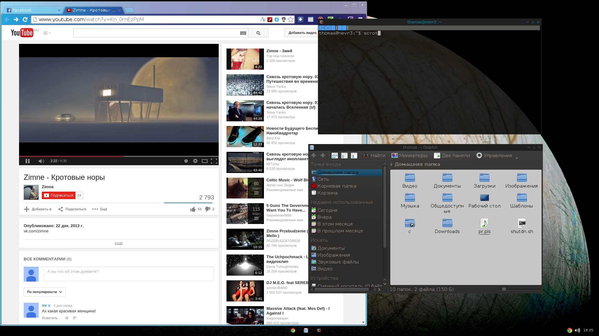599x336 pixels.
Task: Adjust Dolphin icon zoom slider
Action: pyautogui.click(x=504, y=289)
